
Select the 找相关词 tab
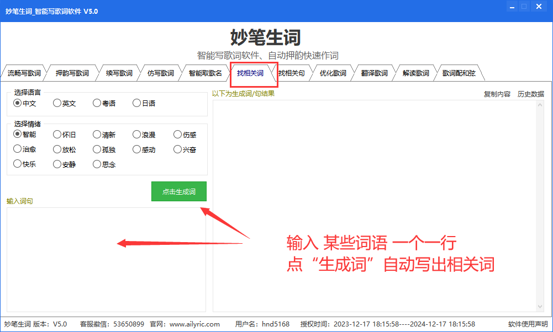tap(250, 73)
